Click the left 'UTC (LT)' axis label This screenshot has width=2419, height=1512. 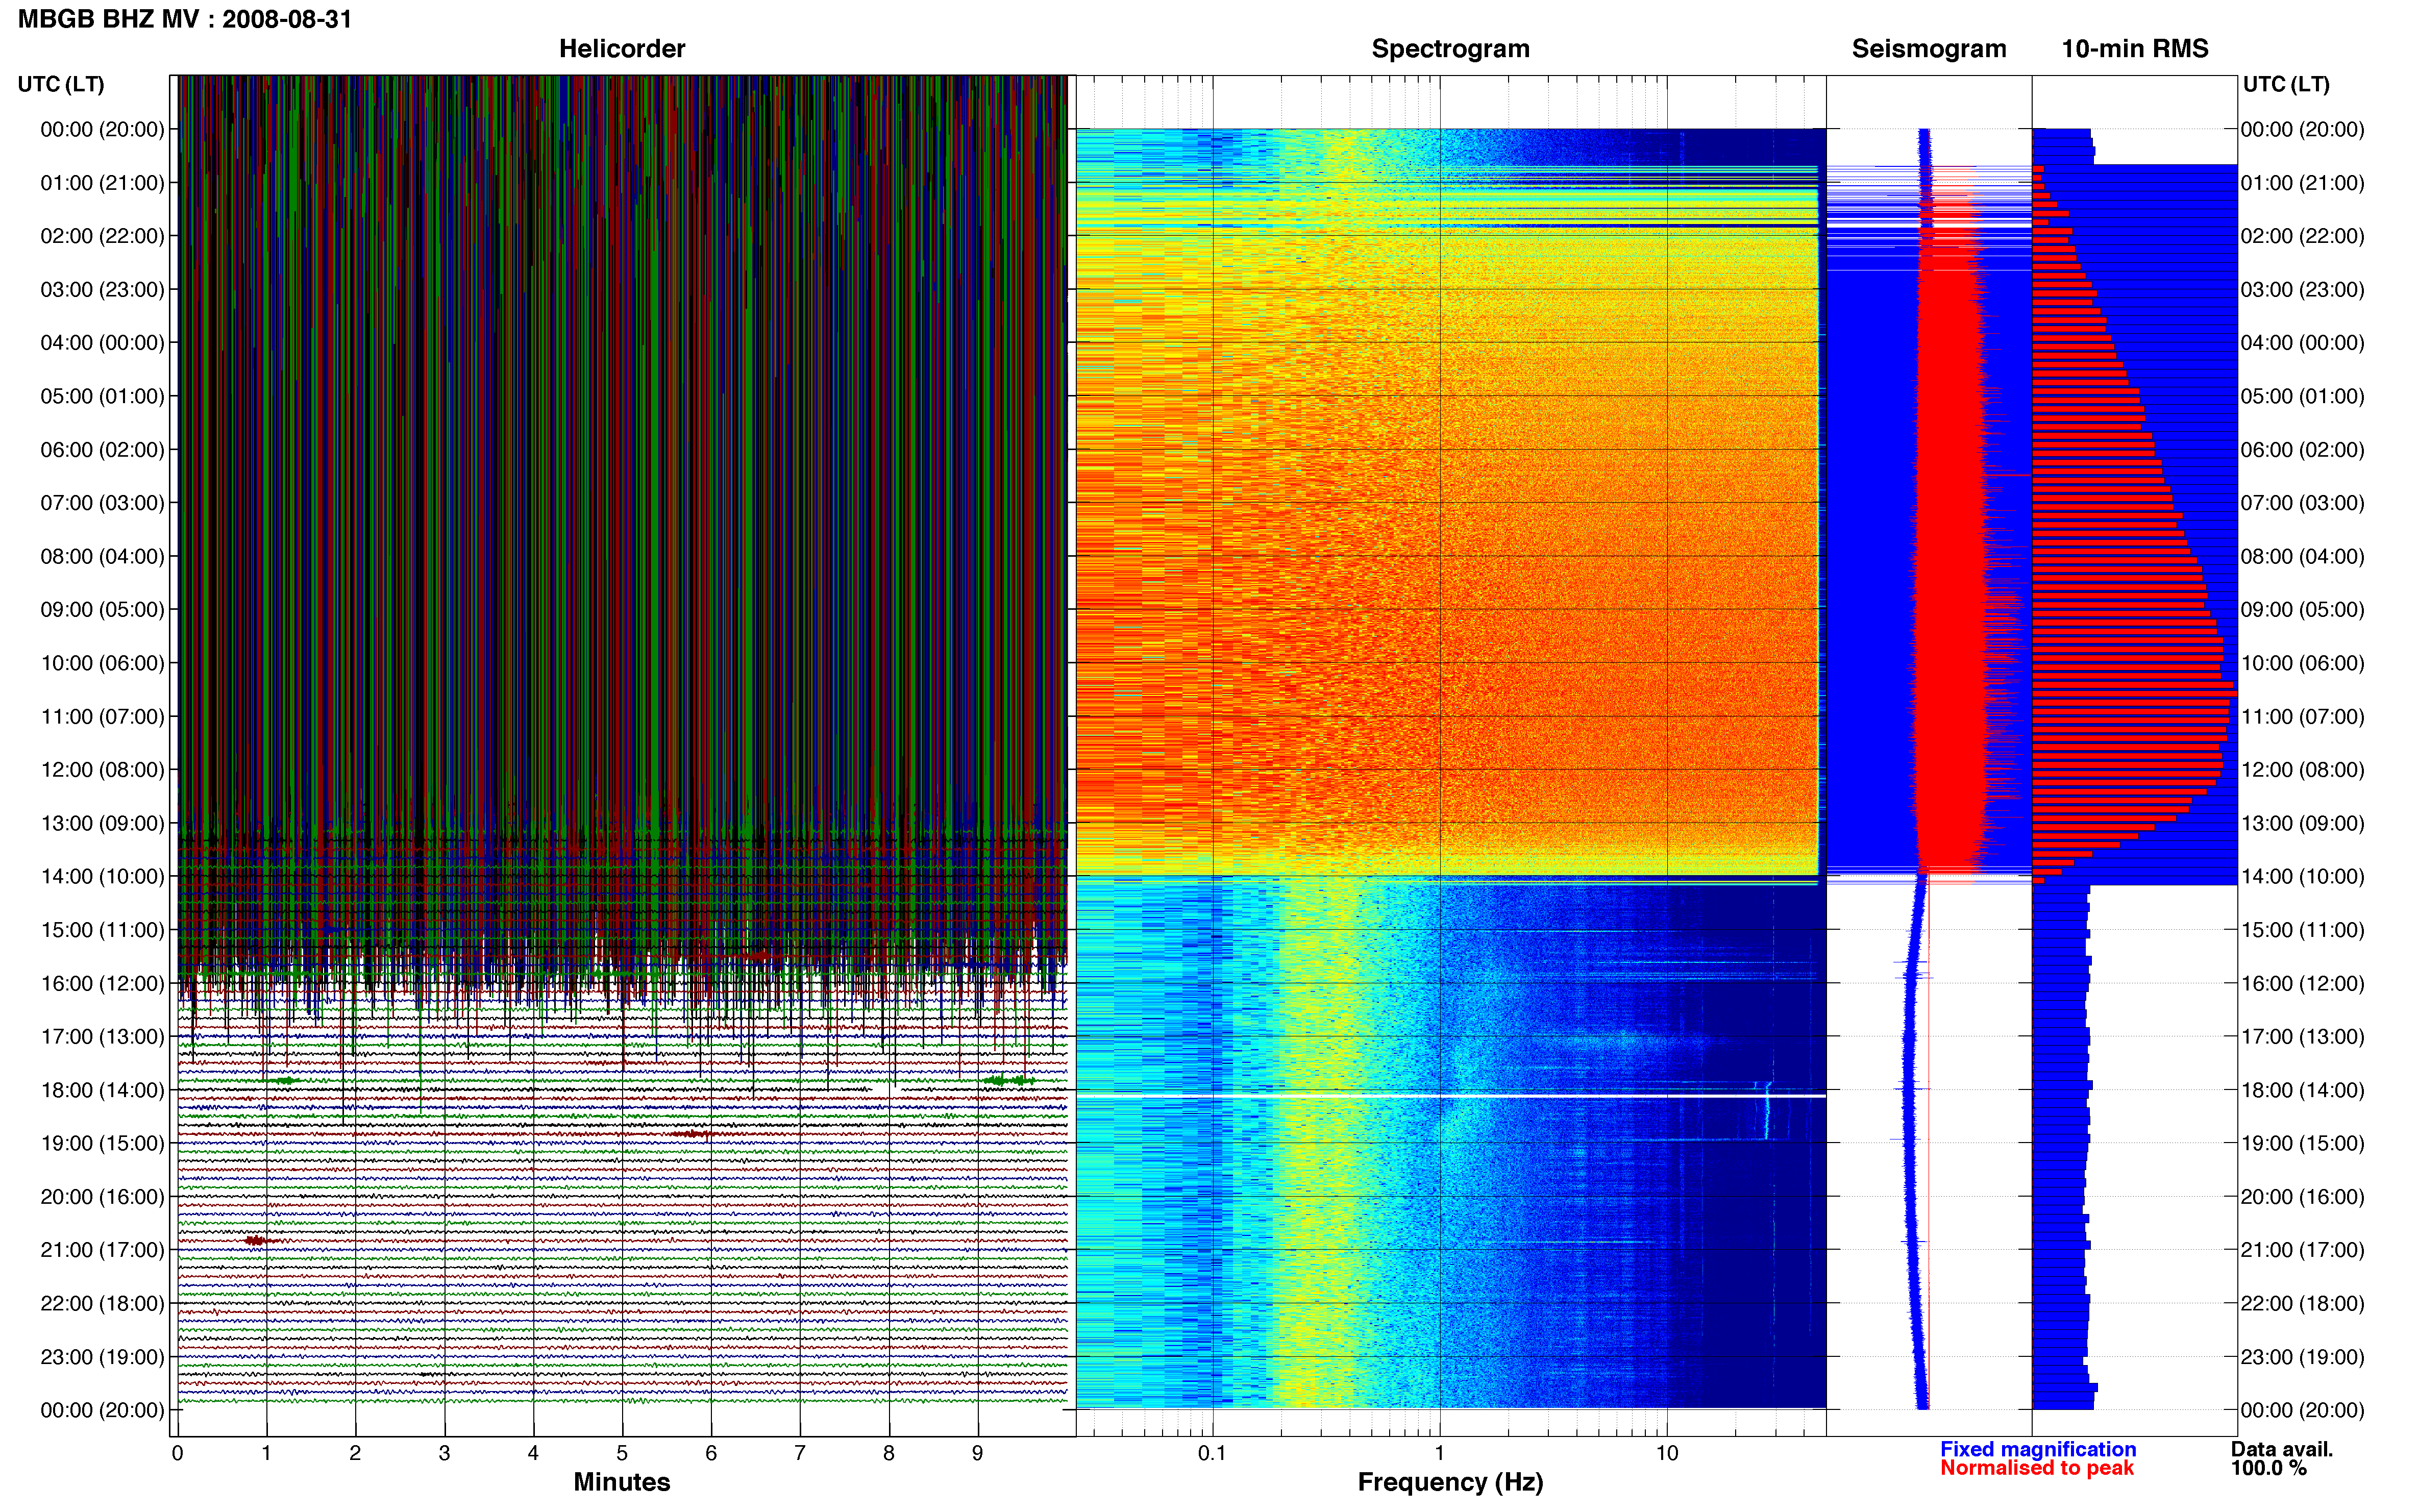click(61, 84)
